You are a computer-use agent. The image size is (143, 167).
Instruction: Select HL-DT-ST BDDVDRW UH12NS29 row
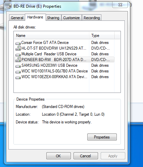pos(64,48)
